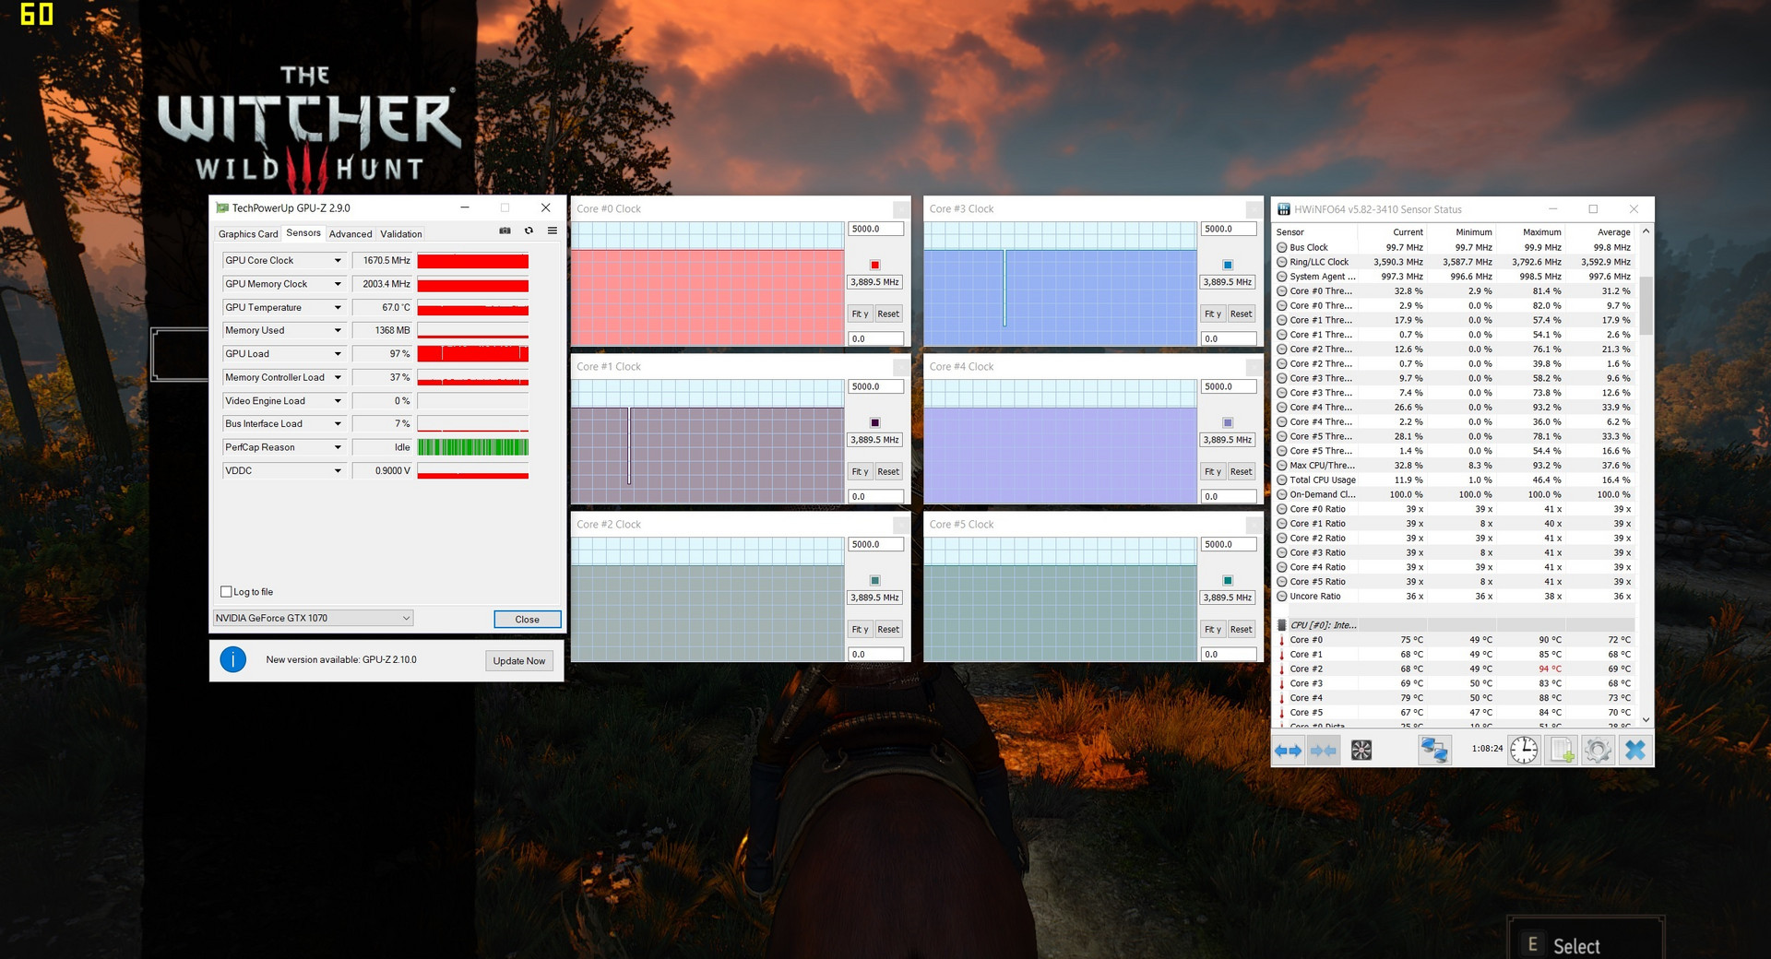
Task: Open the GPU-Z hamburger menu
Action: coord(553,231)
